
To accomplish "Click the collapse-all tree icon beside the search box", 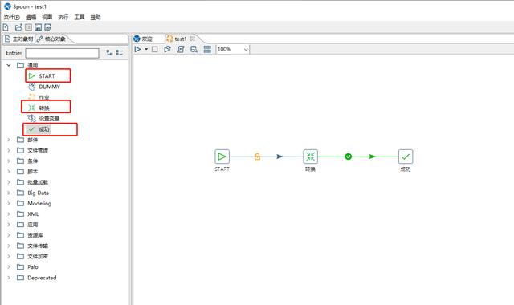I will point(120,52).
